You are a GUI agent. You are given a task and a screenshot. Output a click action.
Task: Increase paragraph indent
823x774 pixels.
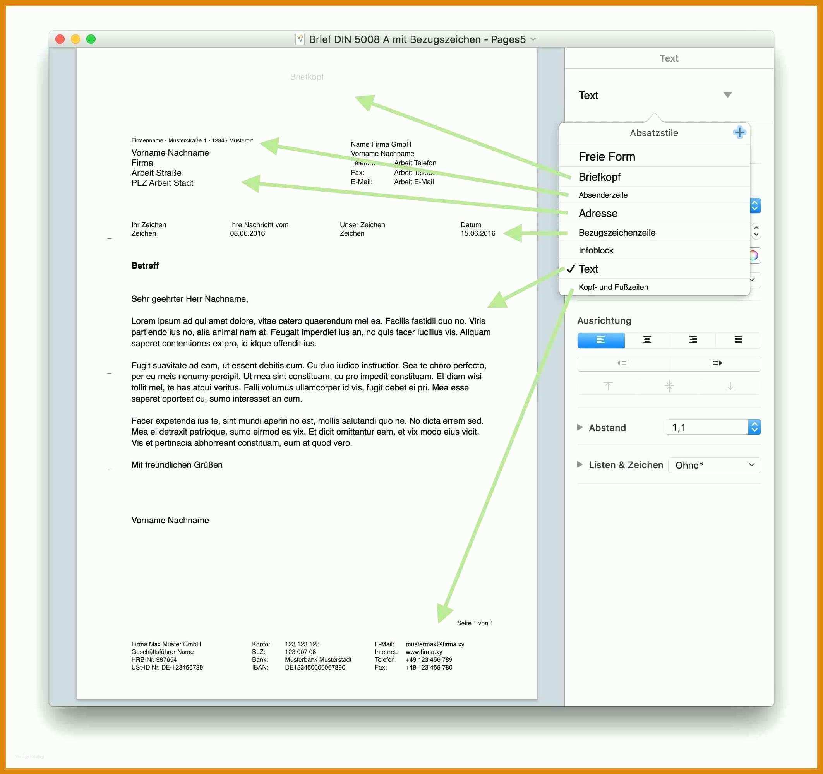715,363
